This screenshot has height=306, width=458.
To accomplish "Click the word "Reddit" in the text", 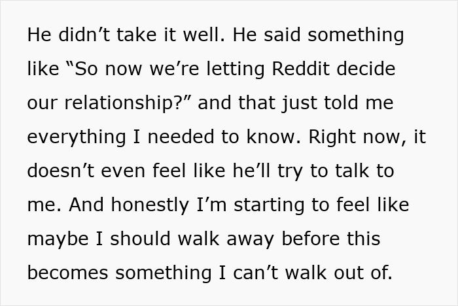I will [300, 69].
